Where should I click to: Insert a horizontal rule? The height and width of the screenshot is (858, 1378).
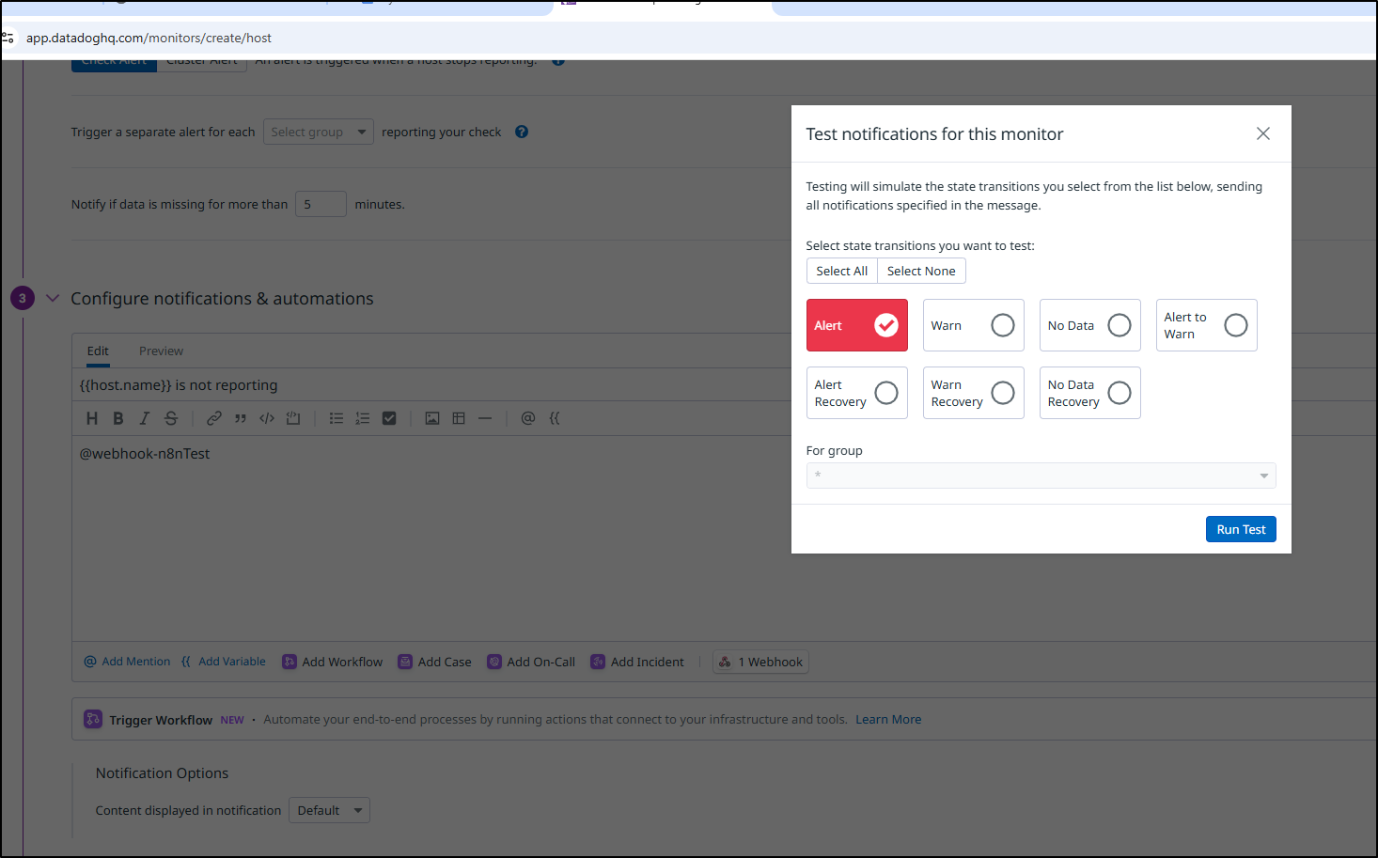[485, 418]
